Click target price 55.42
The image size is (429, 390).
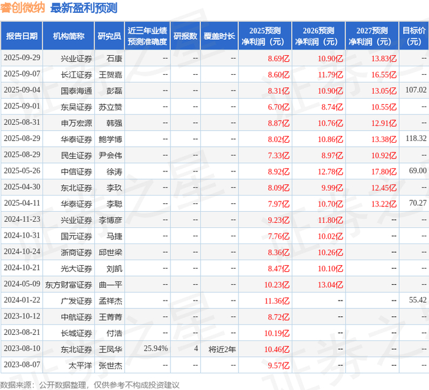tap(418, 300)
